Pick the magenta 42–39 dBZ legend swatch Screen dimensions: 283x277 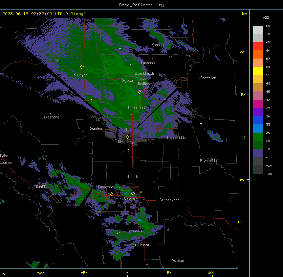tap(258, 104)
